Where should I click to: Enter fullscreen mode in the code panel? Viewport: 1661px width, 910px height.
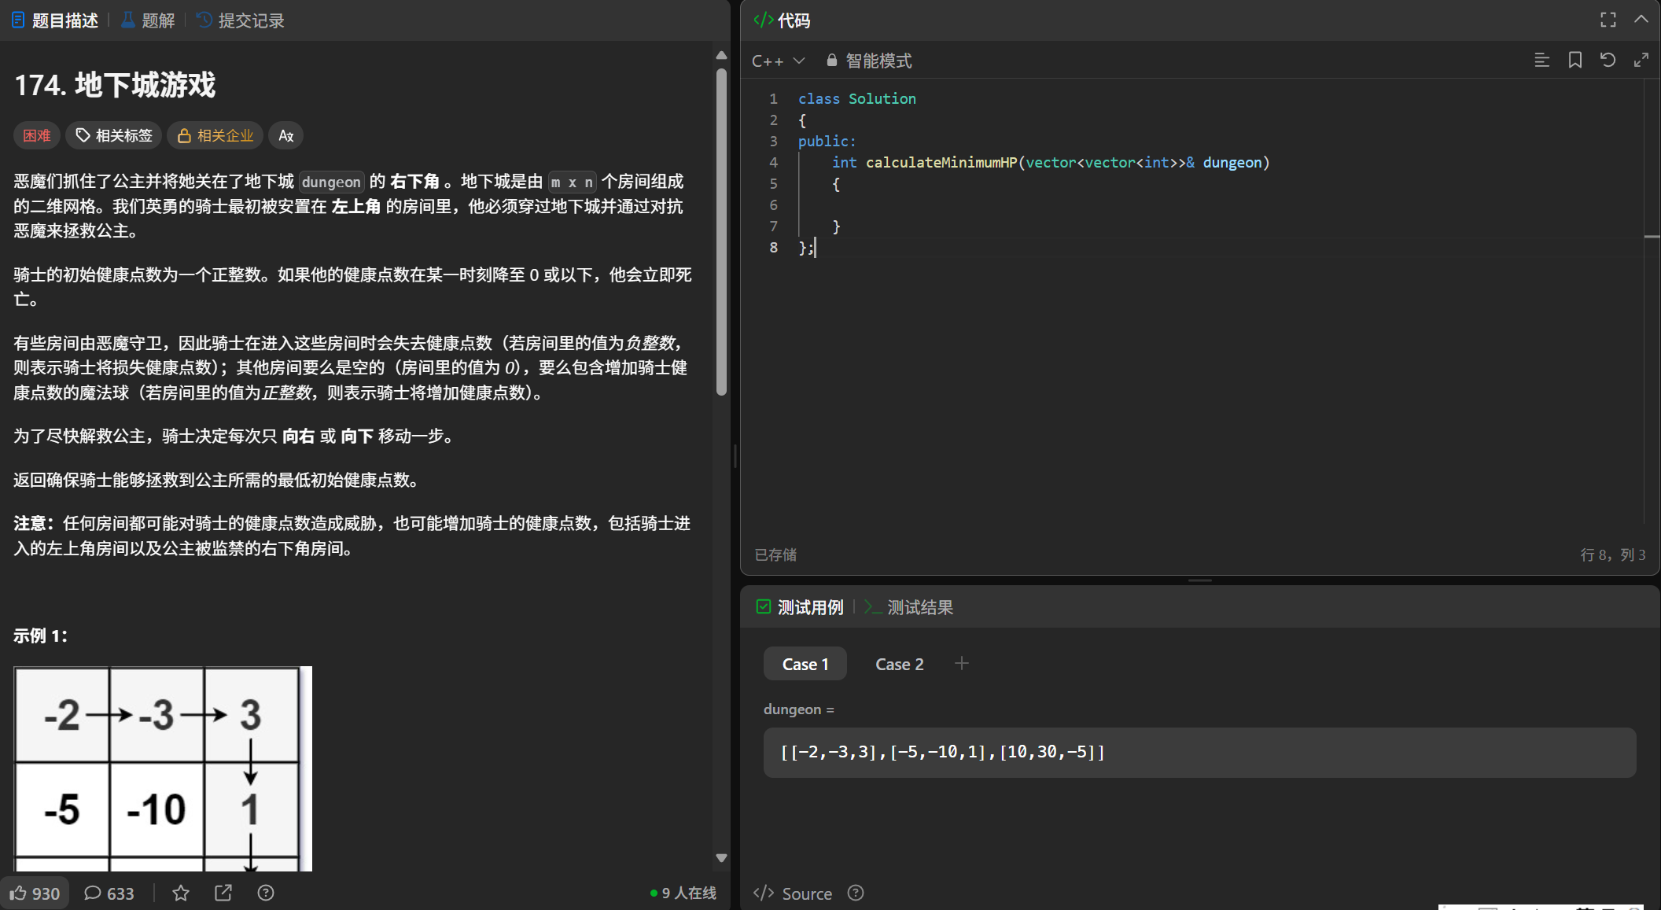(1608, 20)
